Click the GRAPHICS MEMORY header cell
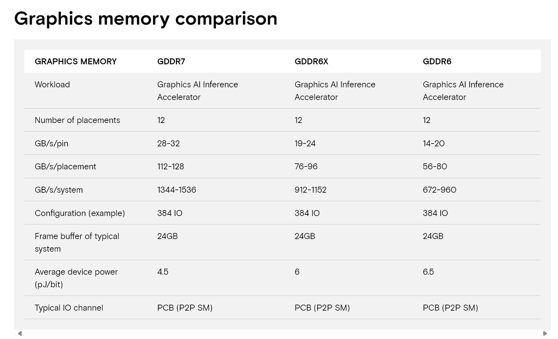 [x=76, y=61]
